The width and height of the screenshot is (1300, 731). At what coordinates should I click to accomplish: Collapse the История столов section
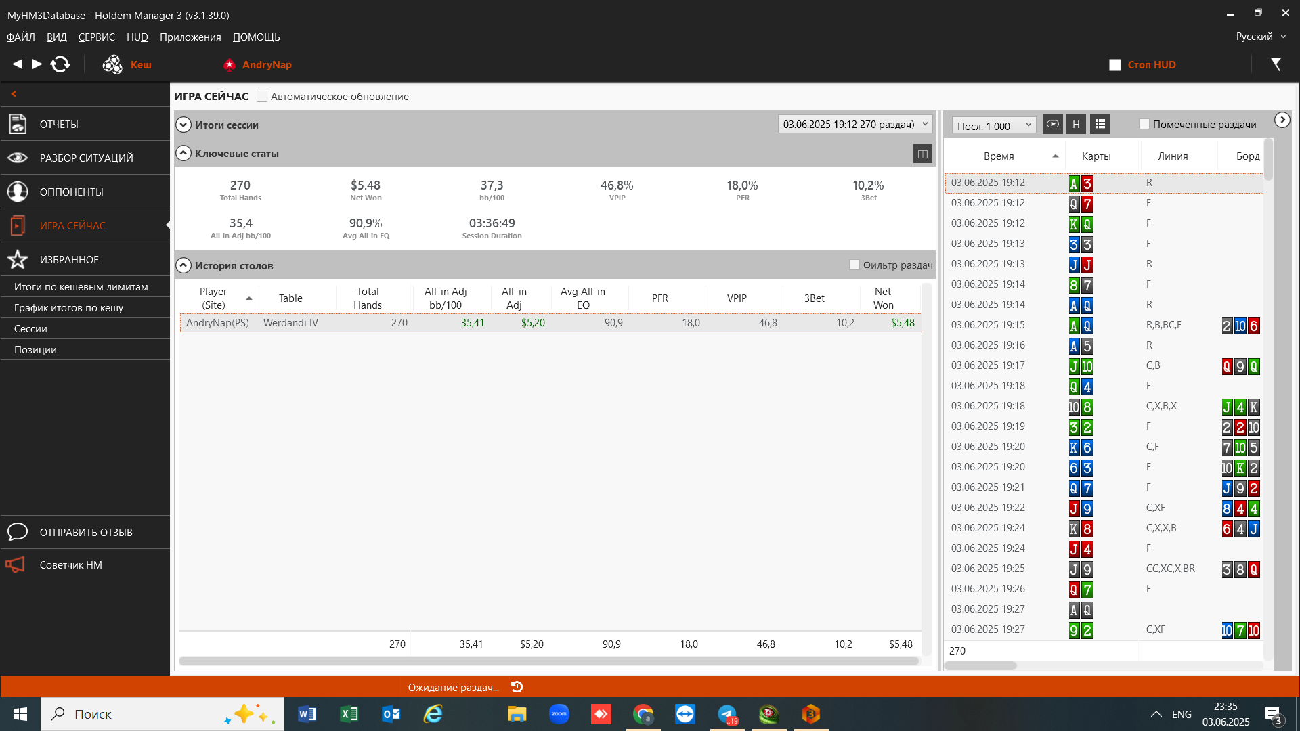[183, 265]
